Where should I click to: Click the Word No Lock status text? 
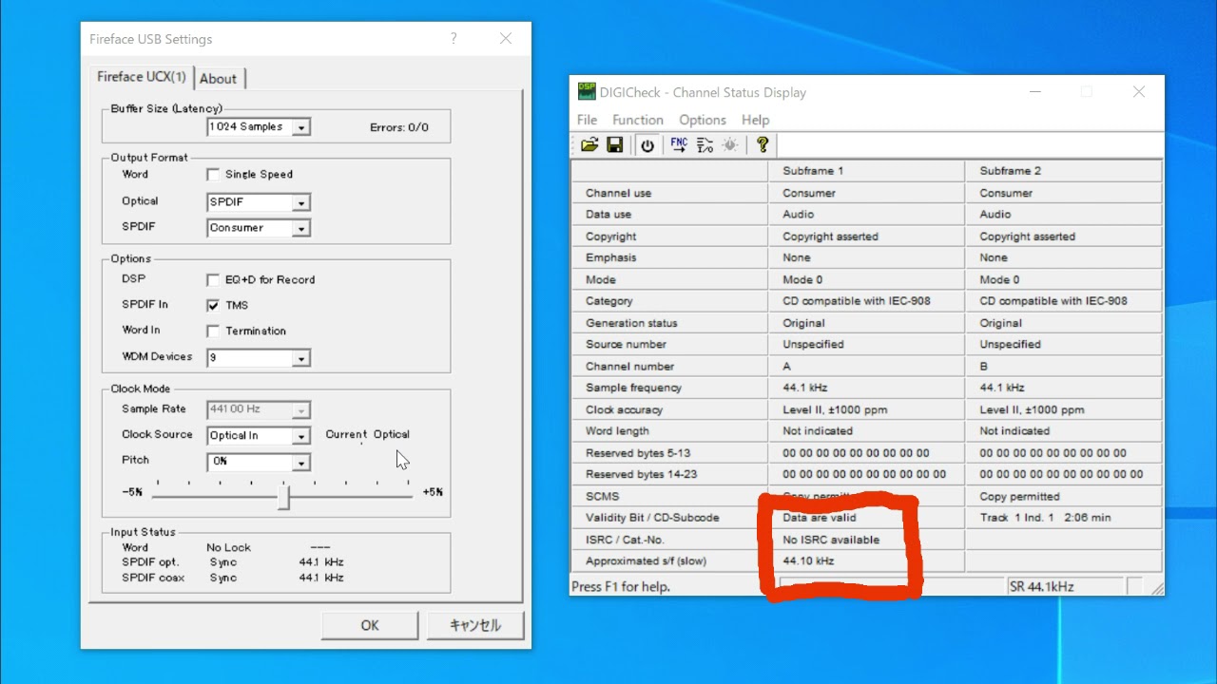229,548
